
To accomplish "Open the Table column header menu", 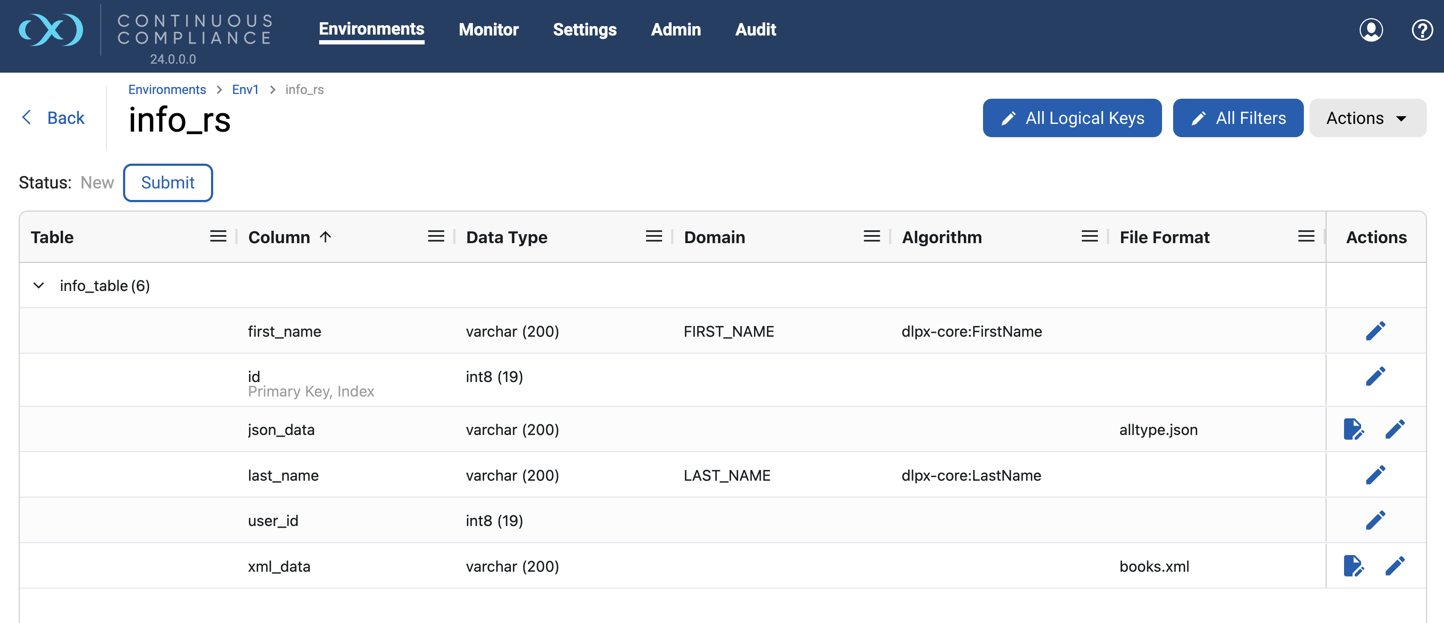I will pyautogui.click(x=218, y=236).
